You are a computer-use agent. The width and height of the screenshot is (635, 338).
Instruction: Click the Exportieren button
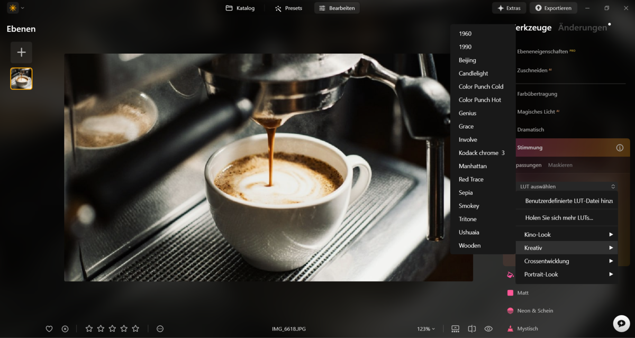(x=553, y=8)
